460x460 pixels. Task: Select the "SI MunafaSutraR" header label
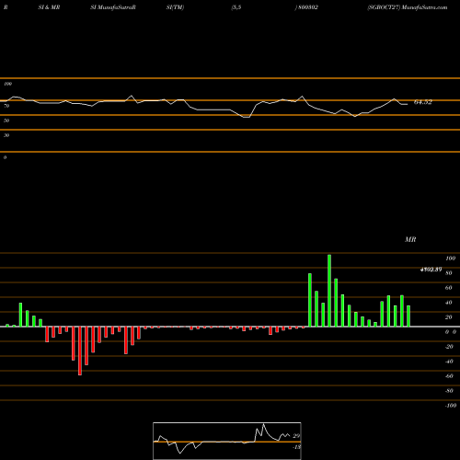coord(113,7)
